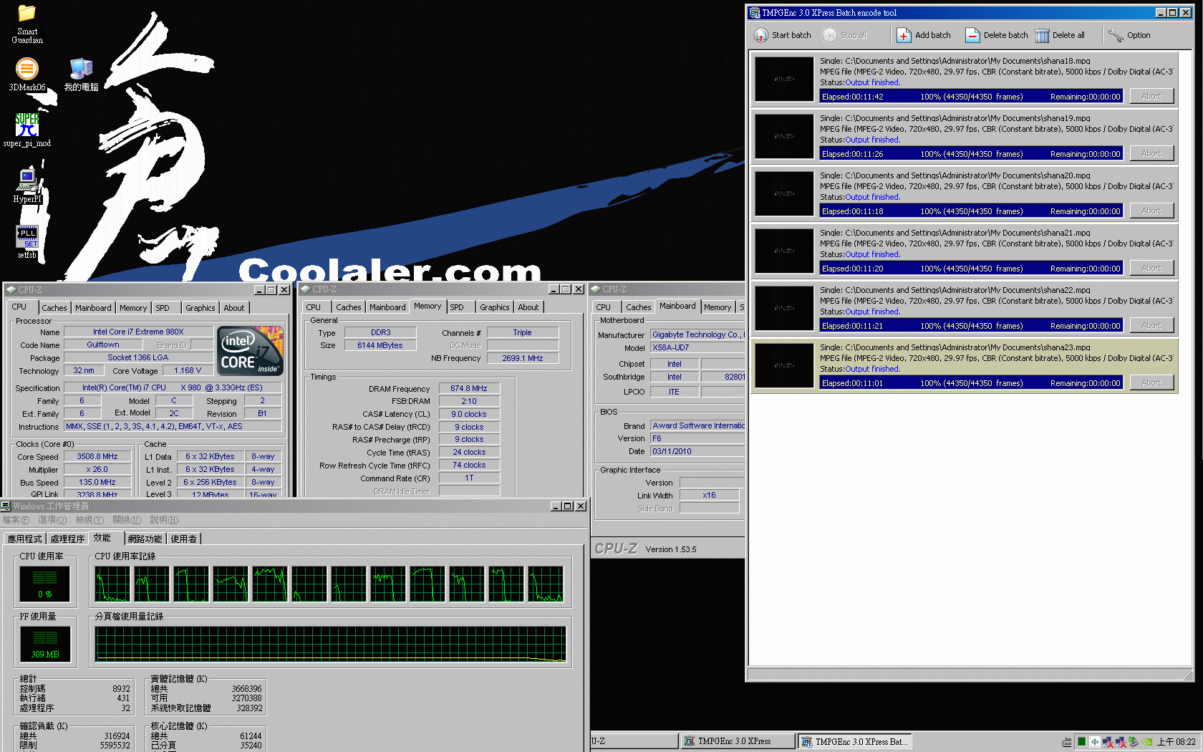Image resolution: width=1203 pixels, height=752 pixels.
Task: Click the motherboard model field X58A-UD7
Action: click(x=697, y=347)
